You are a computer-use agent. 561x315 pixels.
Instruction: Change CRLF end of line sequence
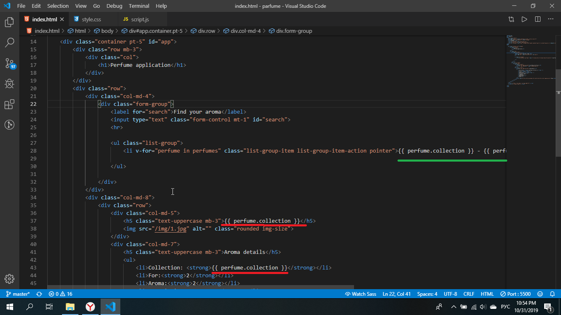click(x=469, y=294)
